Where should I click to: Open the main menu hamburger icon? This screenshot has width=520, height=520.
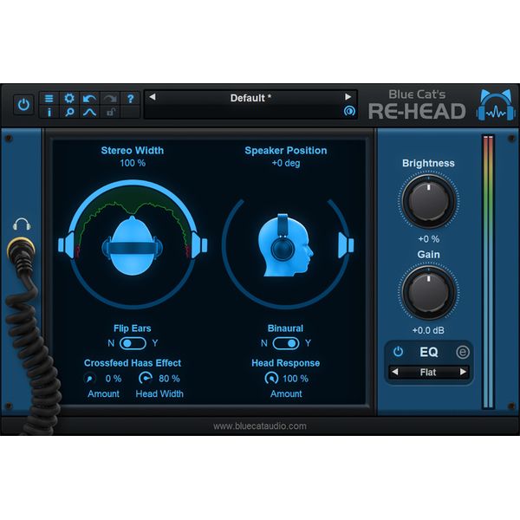(x=49, y=99)
